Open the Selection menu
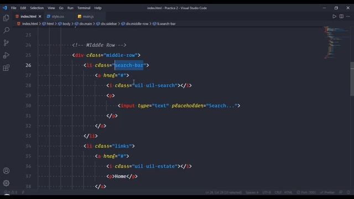 pyautogui.click(x=37, y=8)
